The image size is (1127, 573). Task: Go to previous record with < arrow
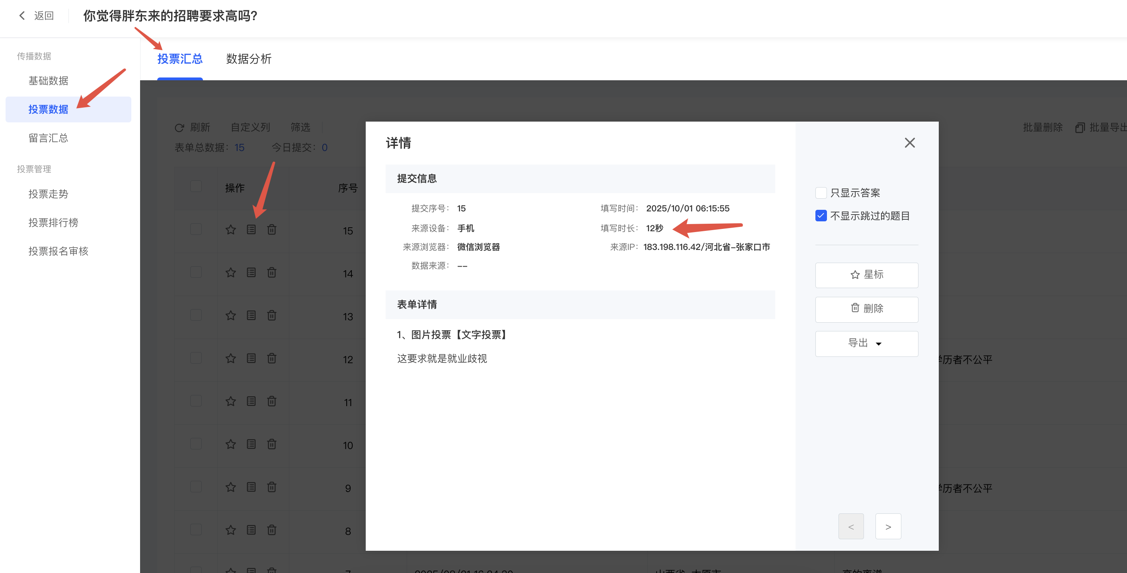850,526
